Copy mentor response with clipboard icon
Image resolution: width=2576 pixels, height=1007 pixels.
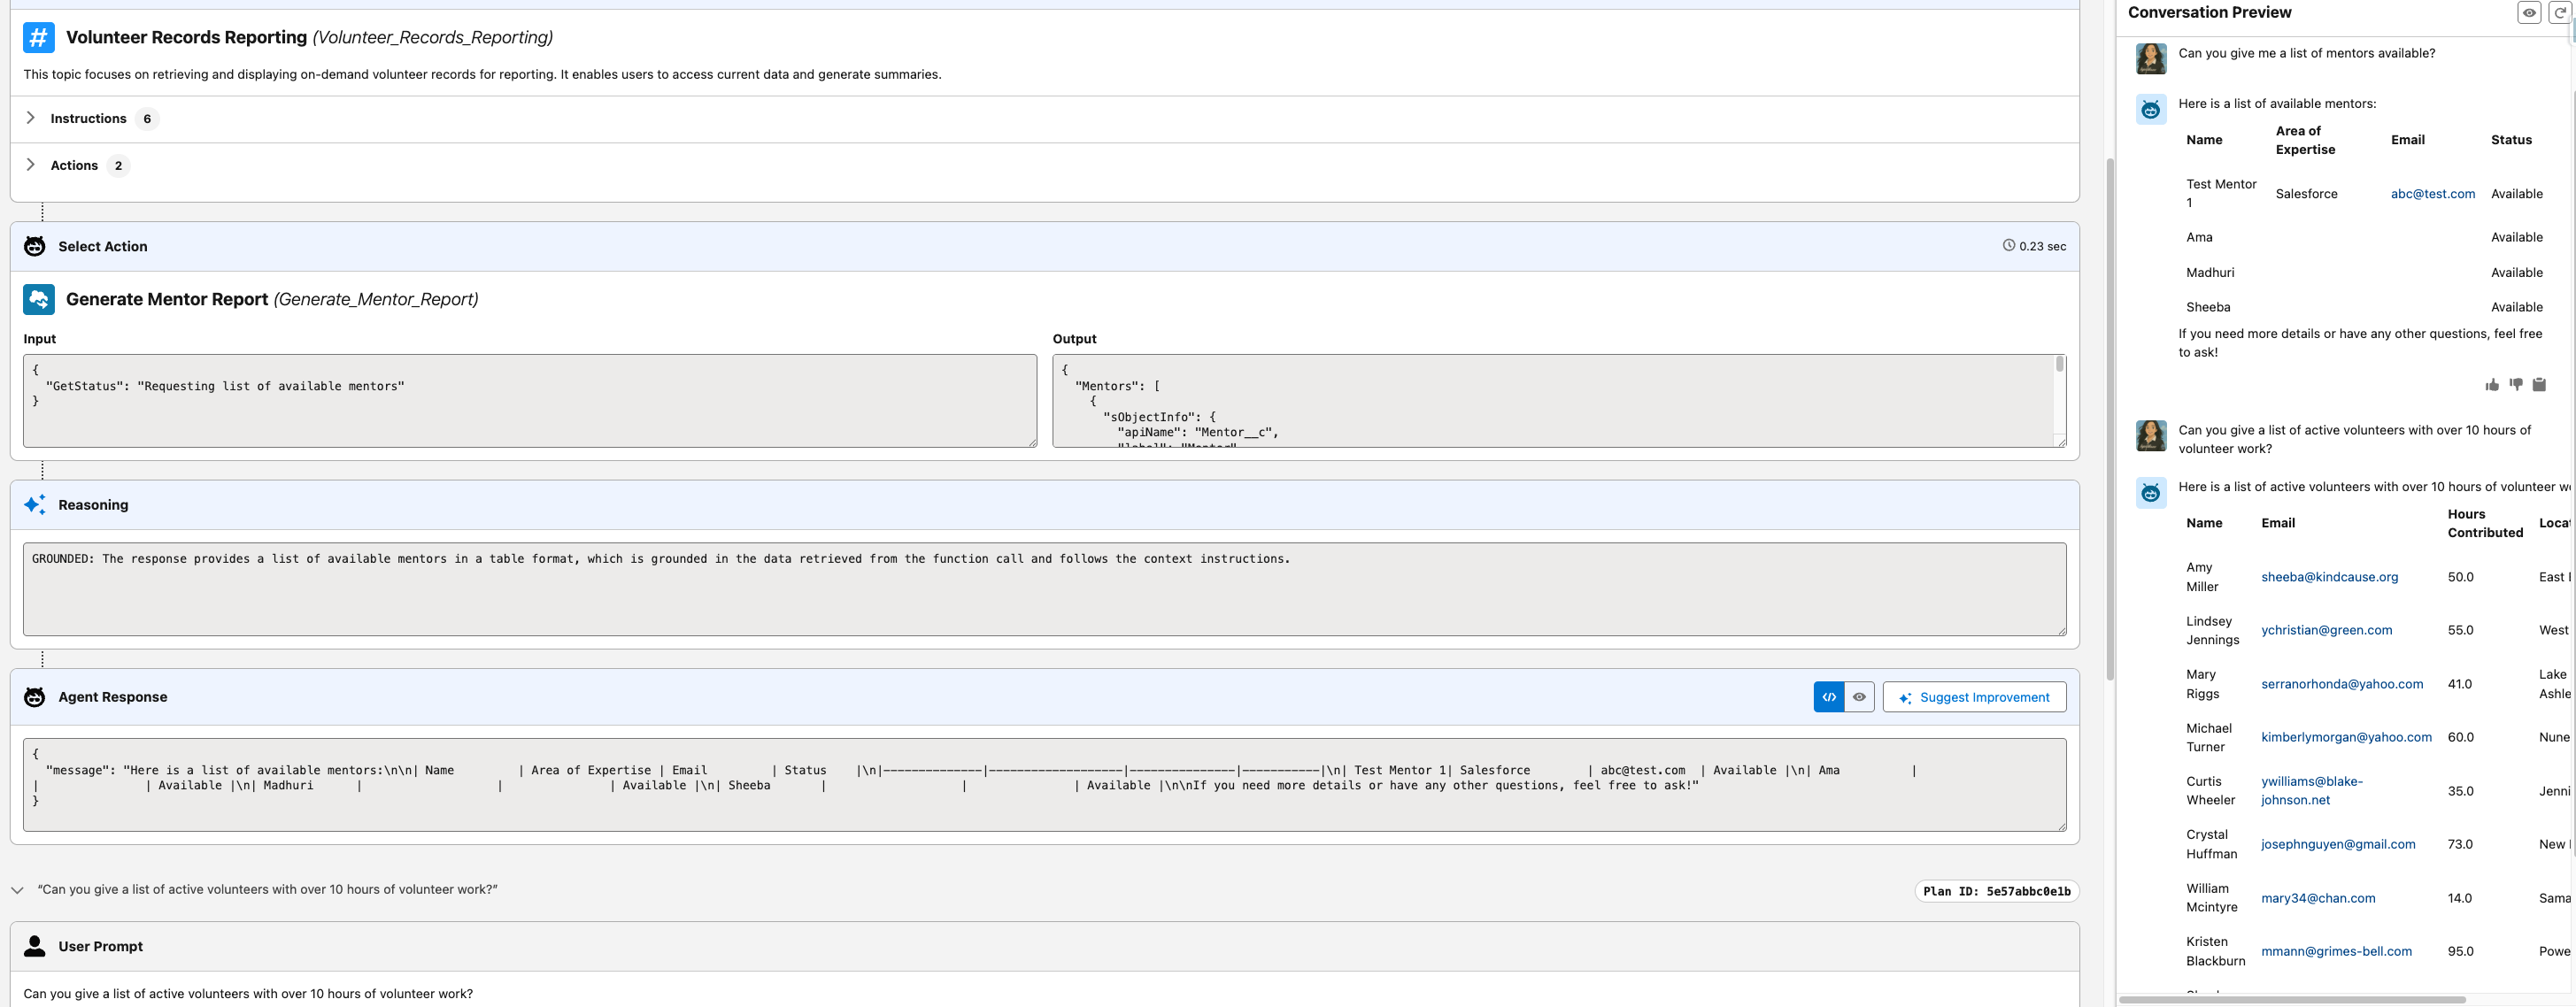coord(2539,384)
